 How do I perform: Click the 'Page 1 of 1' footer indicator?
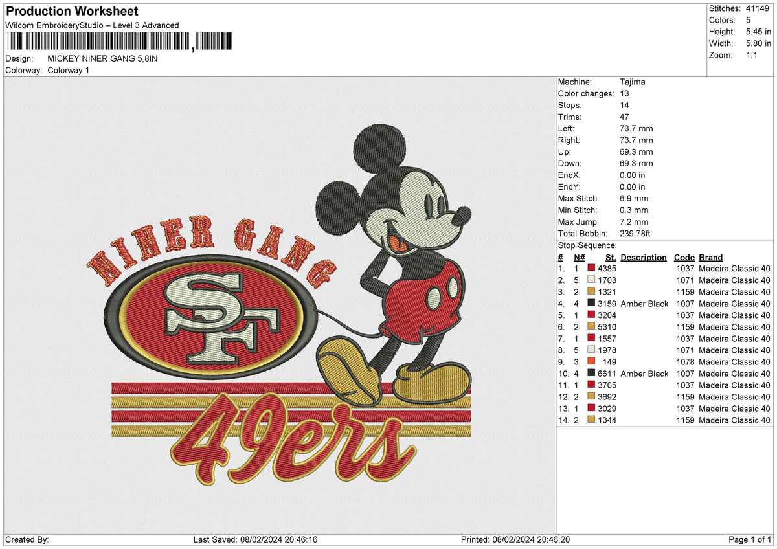(750, 539)
